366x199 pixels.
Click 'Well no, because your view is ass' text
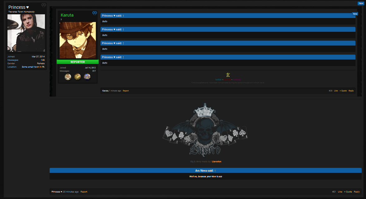point(206,176)
